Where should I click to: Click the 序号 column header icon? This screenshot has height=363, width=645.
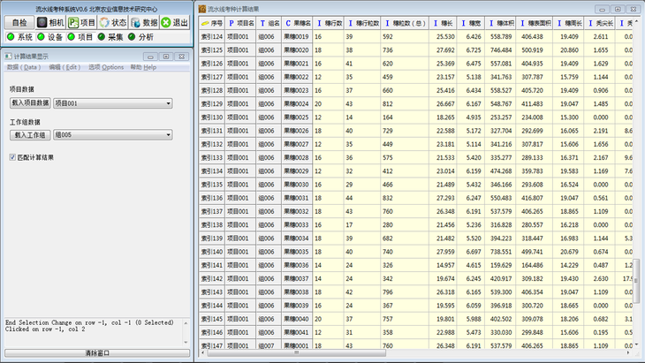(x=204, y=22)
